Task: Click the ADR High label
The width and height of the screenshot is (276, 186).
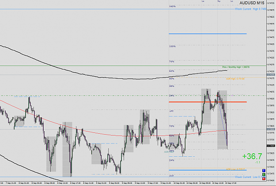Action: click(235, 79)
